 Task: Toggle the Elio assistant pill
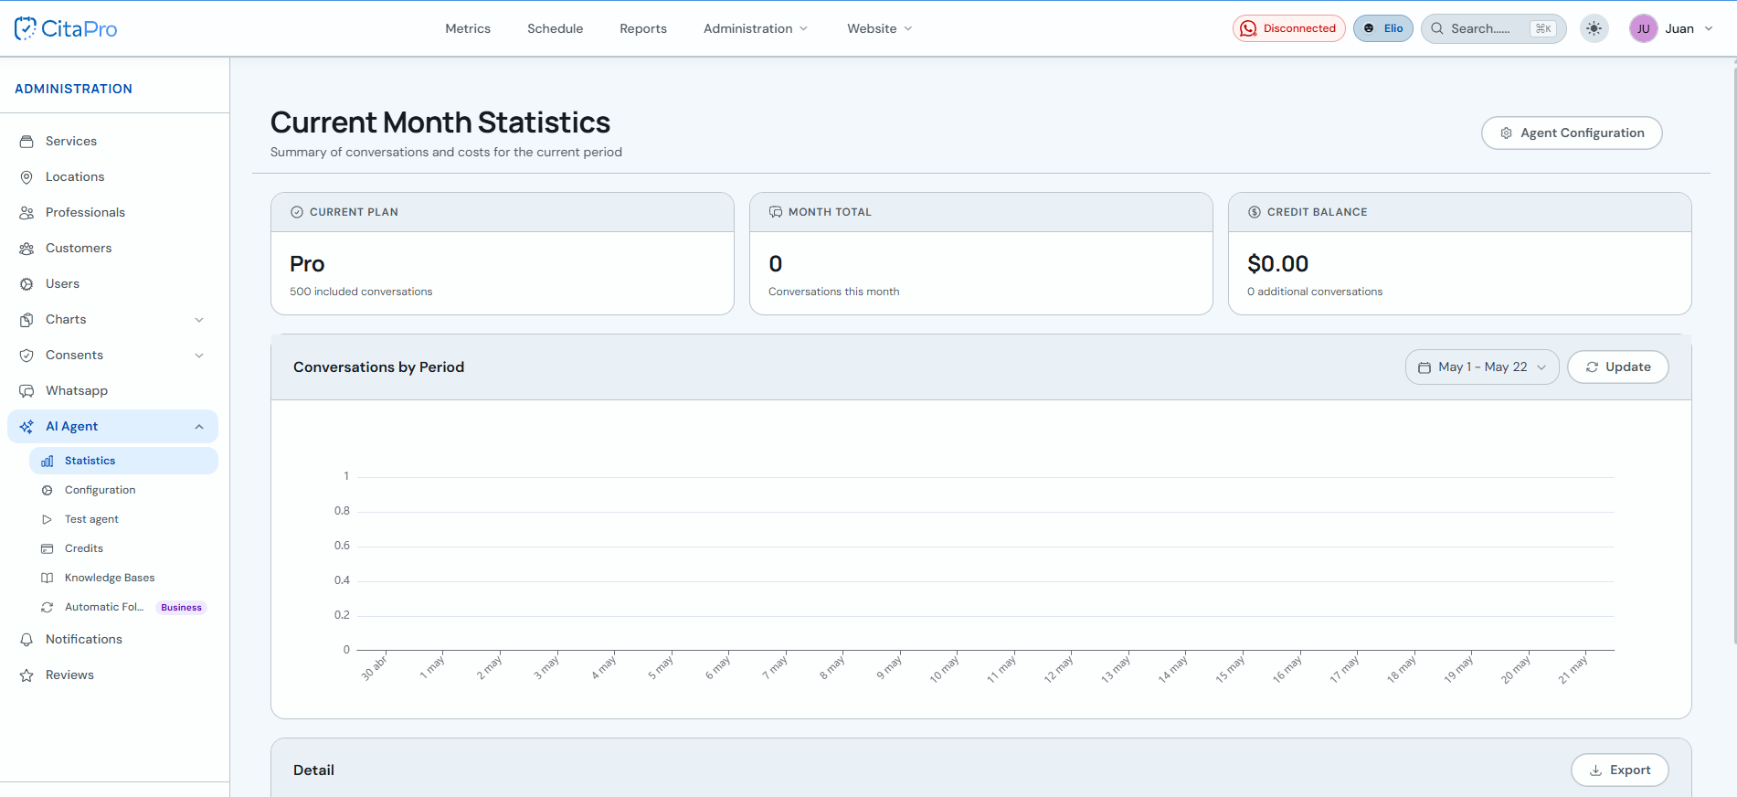[x=1383, y=28]
